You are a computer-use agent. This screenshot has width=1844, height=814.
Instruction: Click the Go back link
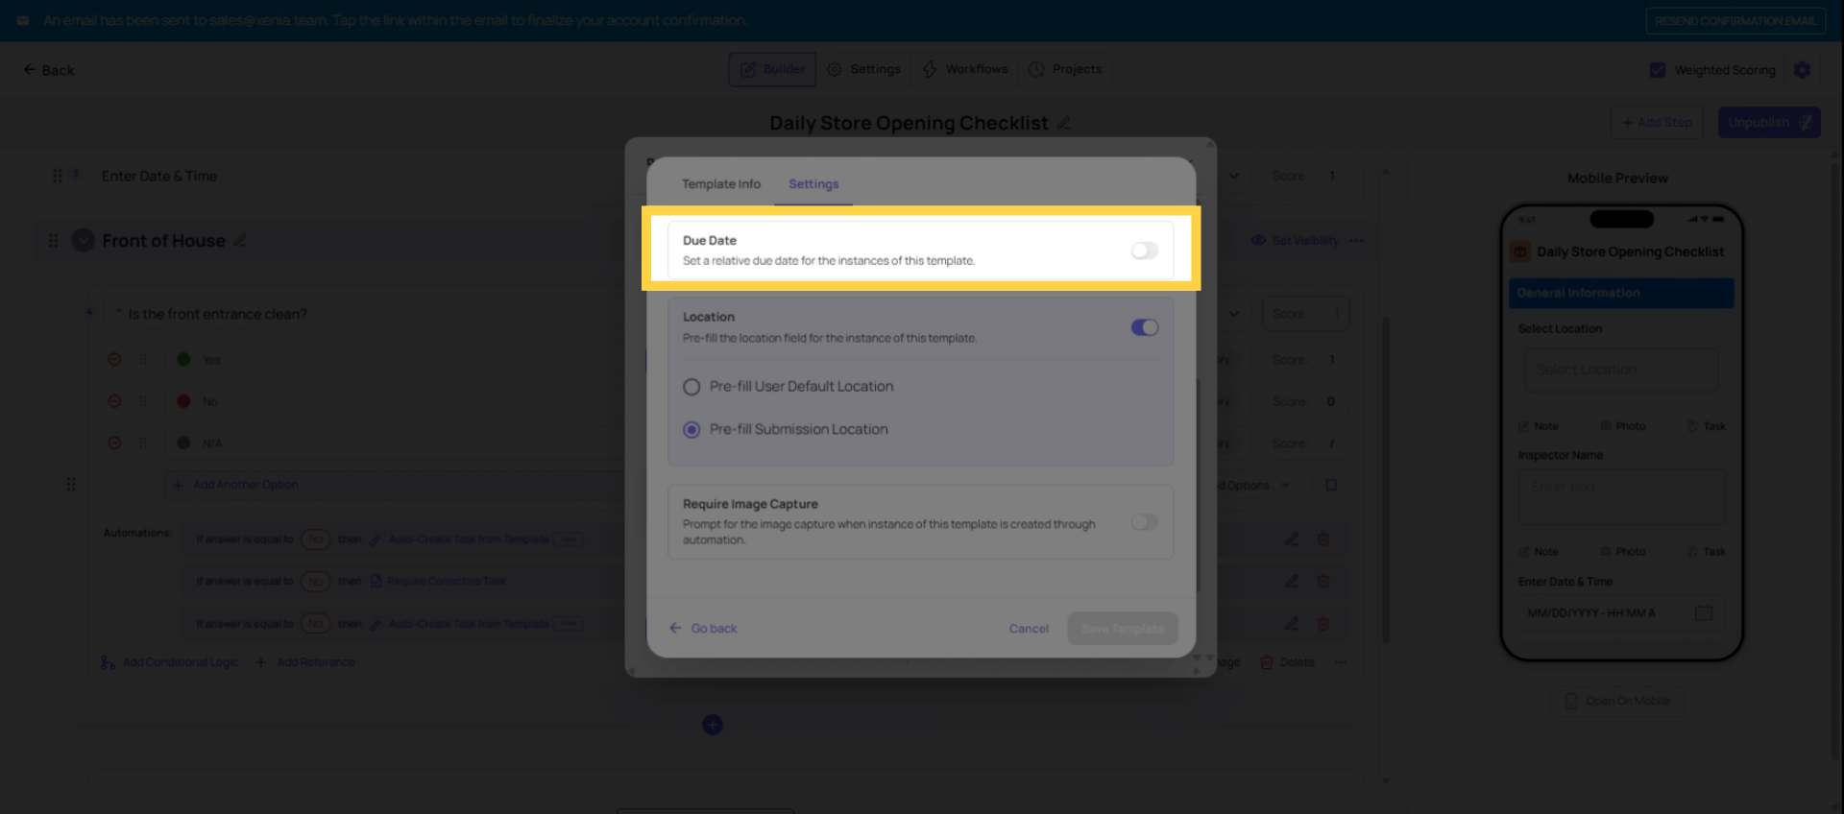(703, 629)
